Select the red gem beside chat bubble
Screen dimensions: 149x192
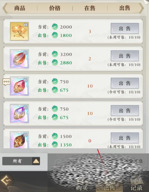[x=19, y=86]
